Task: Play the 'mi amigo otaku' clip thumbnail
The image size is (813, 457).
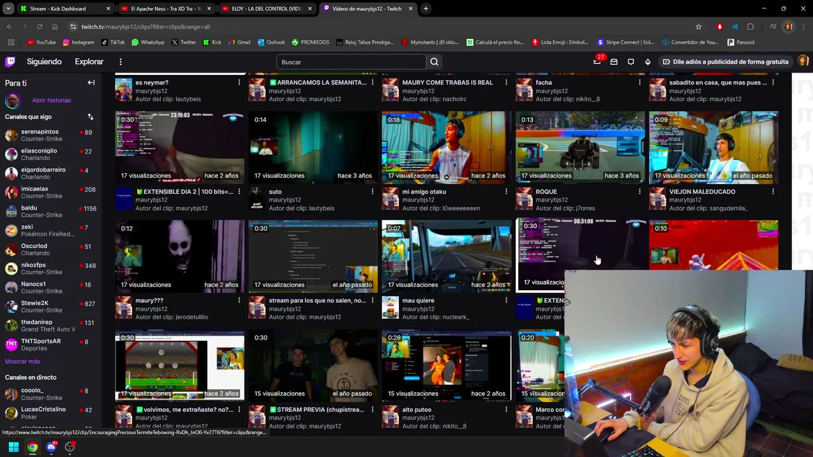Action: (447, 147)
